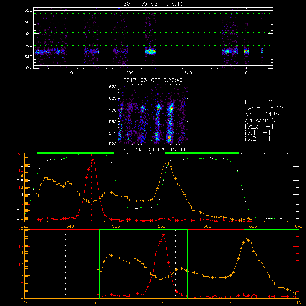Click the right thick green bar atop upper line plot
This screenshot has width=306, height=306.
coord(202,153)
